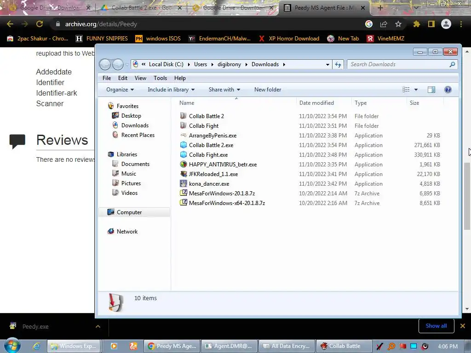This screenshot has height=353, width=471.
Task: Expand Organize dropdown menu
Action: click(x=120, y=90)
